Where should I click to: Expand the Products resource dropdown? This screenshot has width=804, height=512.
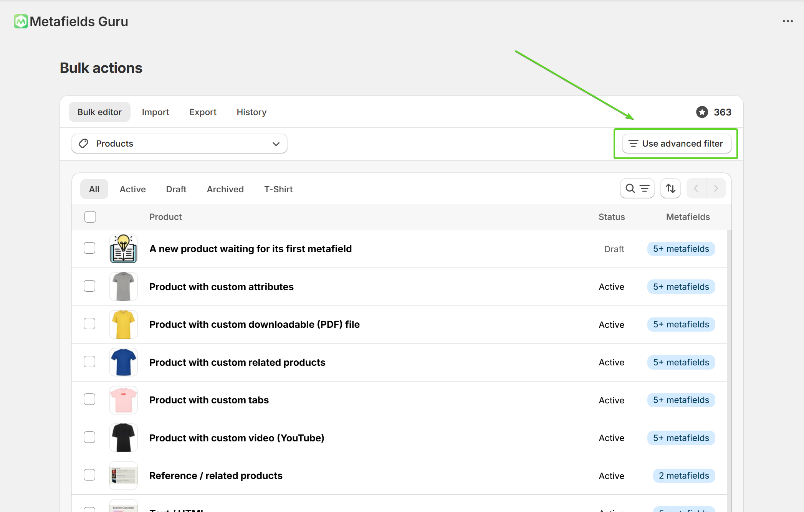pos(276,144)
